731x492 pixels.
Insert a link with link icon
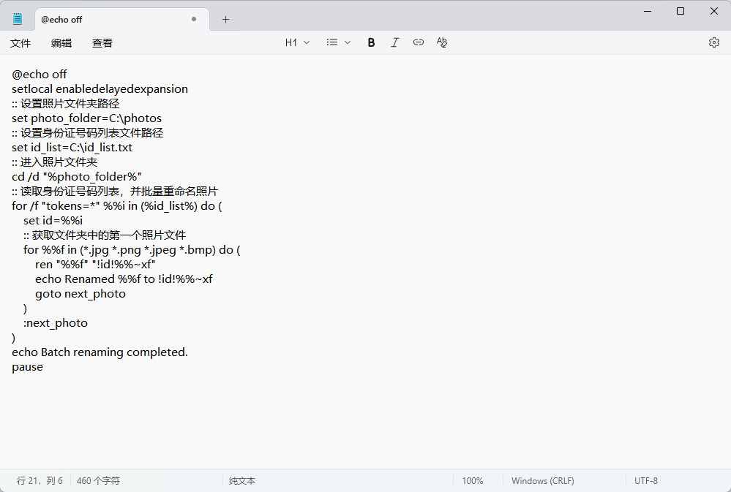(418, 42)
